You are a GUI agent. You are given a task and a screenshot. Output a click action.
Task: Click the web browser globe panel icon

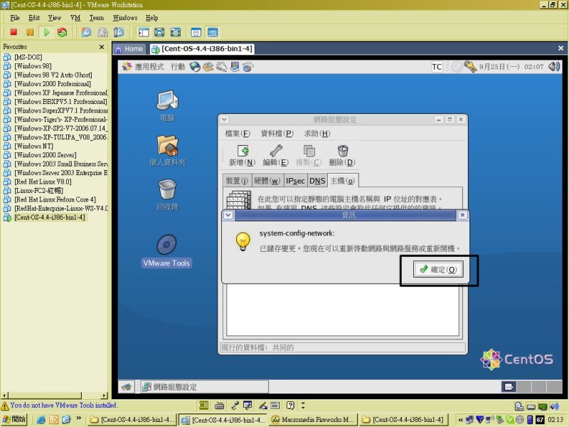(195, 67)
